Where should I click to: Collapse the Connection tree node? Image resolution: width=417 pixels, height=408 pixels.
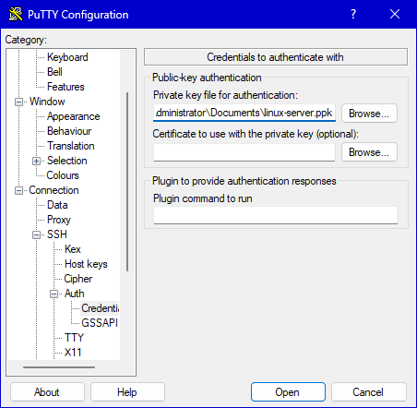(19, 190)
